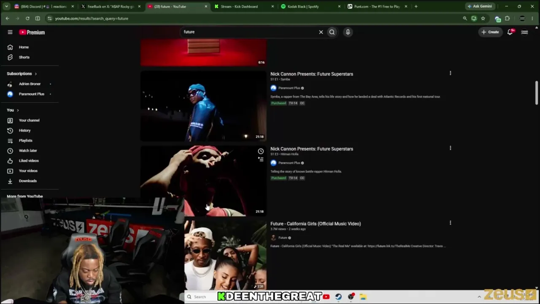Click the Hitman Holla episode thumbnail

pos(203,181)
